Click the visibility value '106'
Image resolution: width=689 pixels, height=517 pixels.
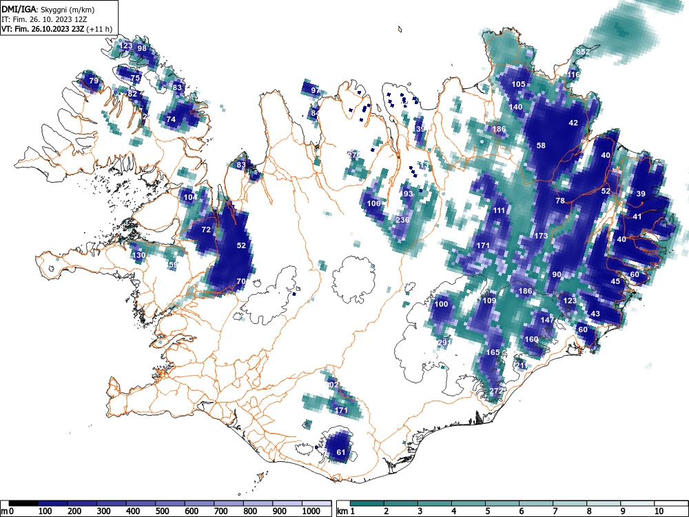[373, 203]
